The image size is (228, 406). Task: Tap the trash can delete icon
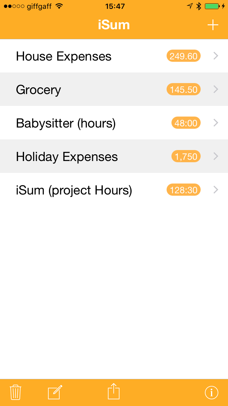tap(16, 392)
